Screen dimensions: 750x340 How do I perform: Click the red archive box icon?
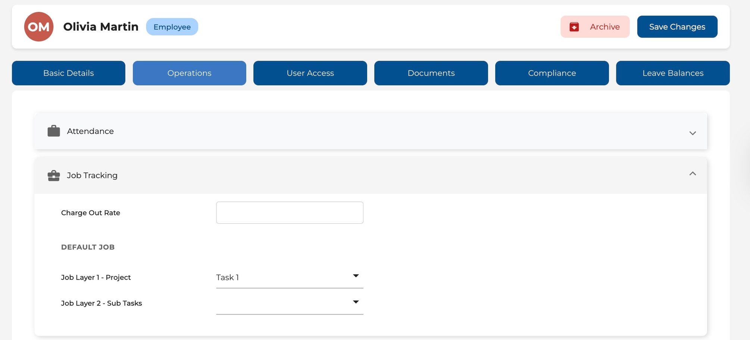point(574,27)
